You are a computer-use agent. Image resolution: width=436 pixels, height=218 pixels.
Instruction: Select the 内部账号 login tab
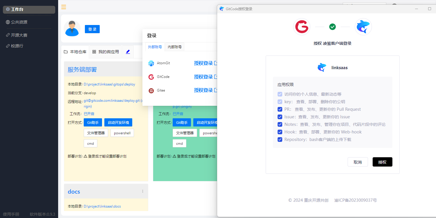[x=175, y=47]
